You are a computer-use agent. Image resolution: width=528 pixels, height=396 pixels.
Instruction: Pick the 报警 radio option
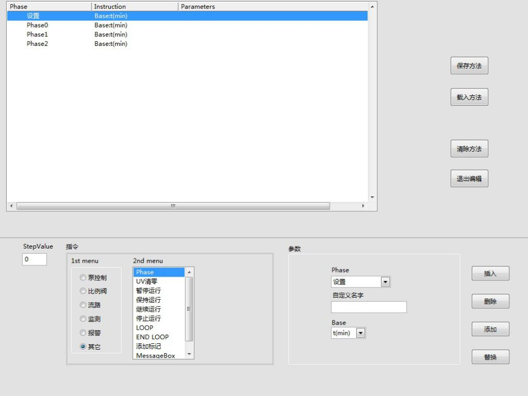[x=83, y=332]
